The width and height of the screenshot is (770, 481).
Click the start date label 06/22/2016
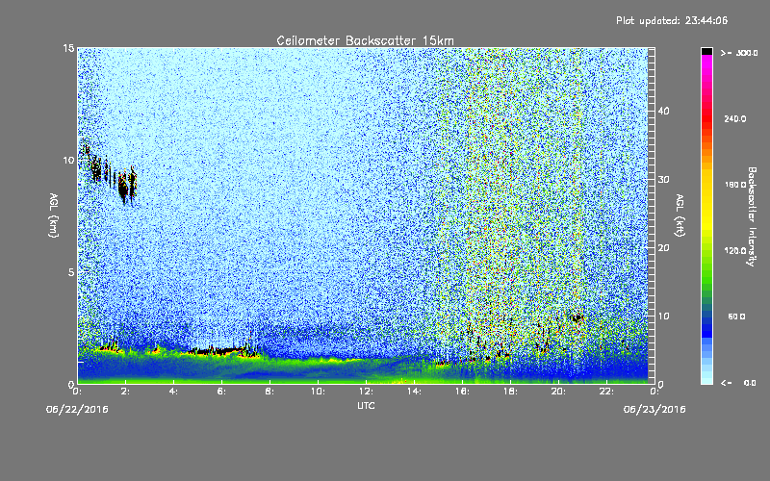[77, 410]
